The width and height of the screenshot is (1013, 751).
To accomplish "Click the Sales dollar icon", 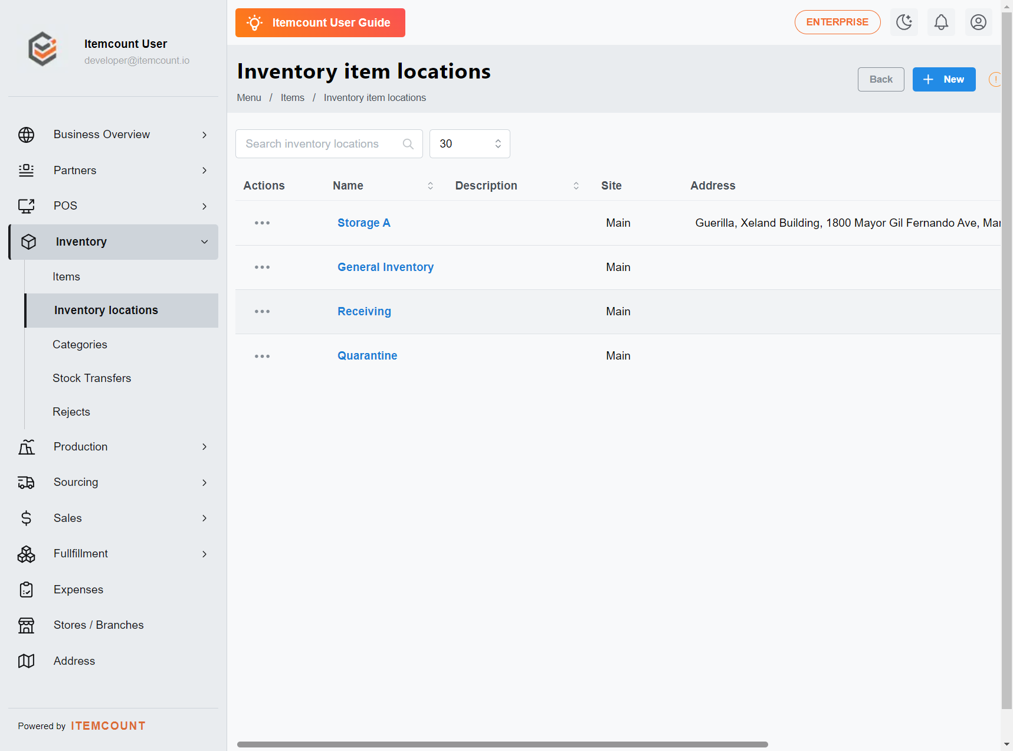I will [x=26, y=518].
